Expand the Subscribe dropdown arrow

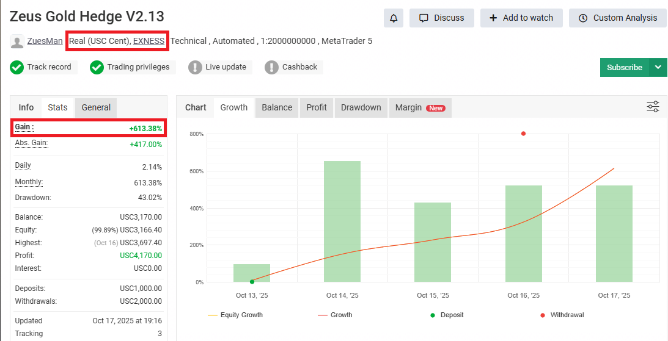[658, 67]
